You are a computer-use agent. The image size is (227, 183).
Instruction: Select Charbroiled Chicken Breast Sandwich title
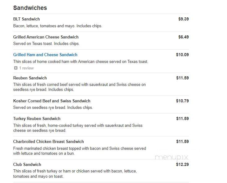[49, 141]
